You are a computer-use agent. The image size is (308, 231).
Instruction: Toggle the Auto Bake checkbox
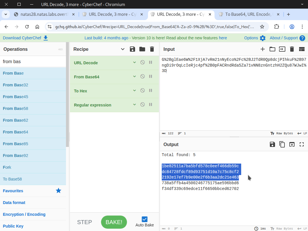click(x=145, y=219)
